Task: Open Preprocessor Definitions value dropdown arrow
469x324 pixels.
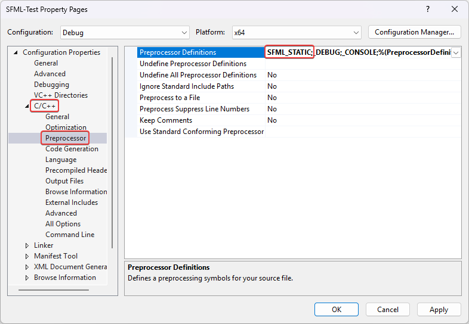Action: 456,52
